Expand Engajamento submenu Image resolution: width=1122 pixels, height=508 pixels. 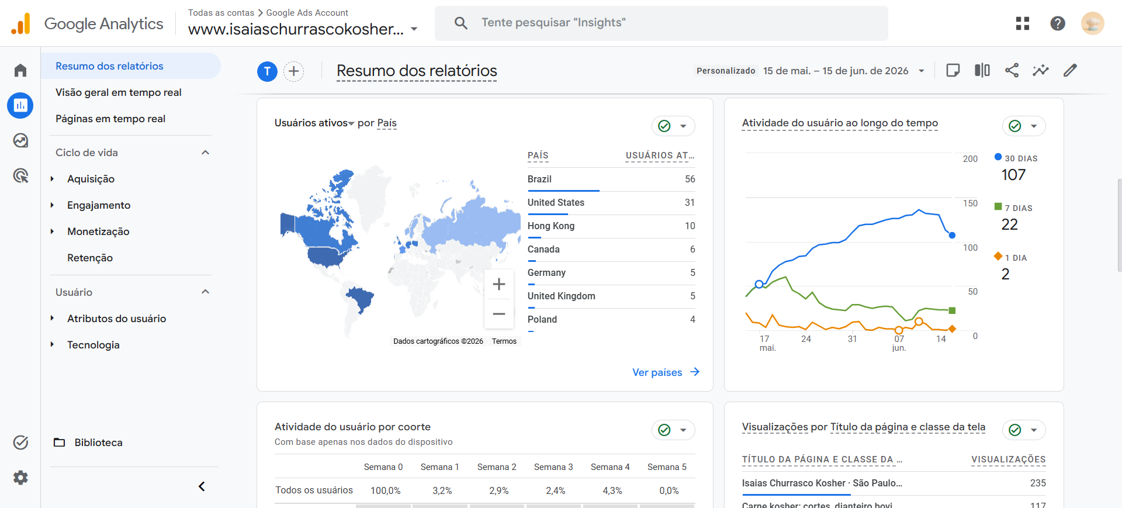(52, 205)
